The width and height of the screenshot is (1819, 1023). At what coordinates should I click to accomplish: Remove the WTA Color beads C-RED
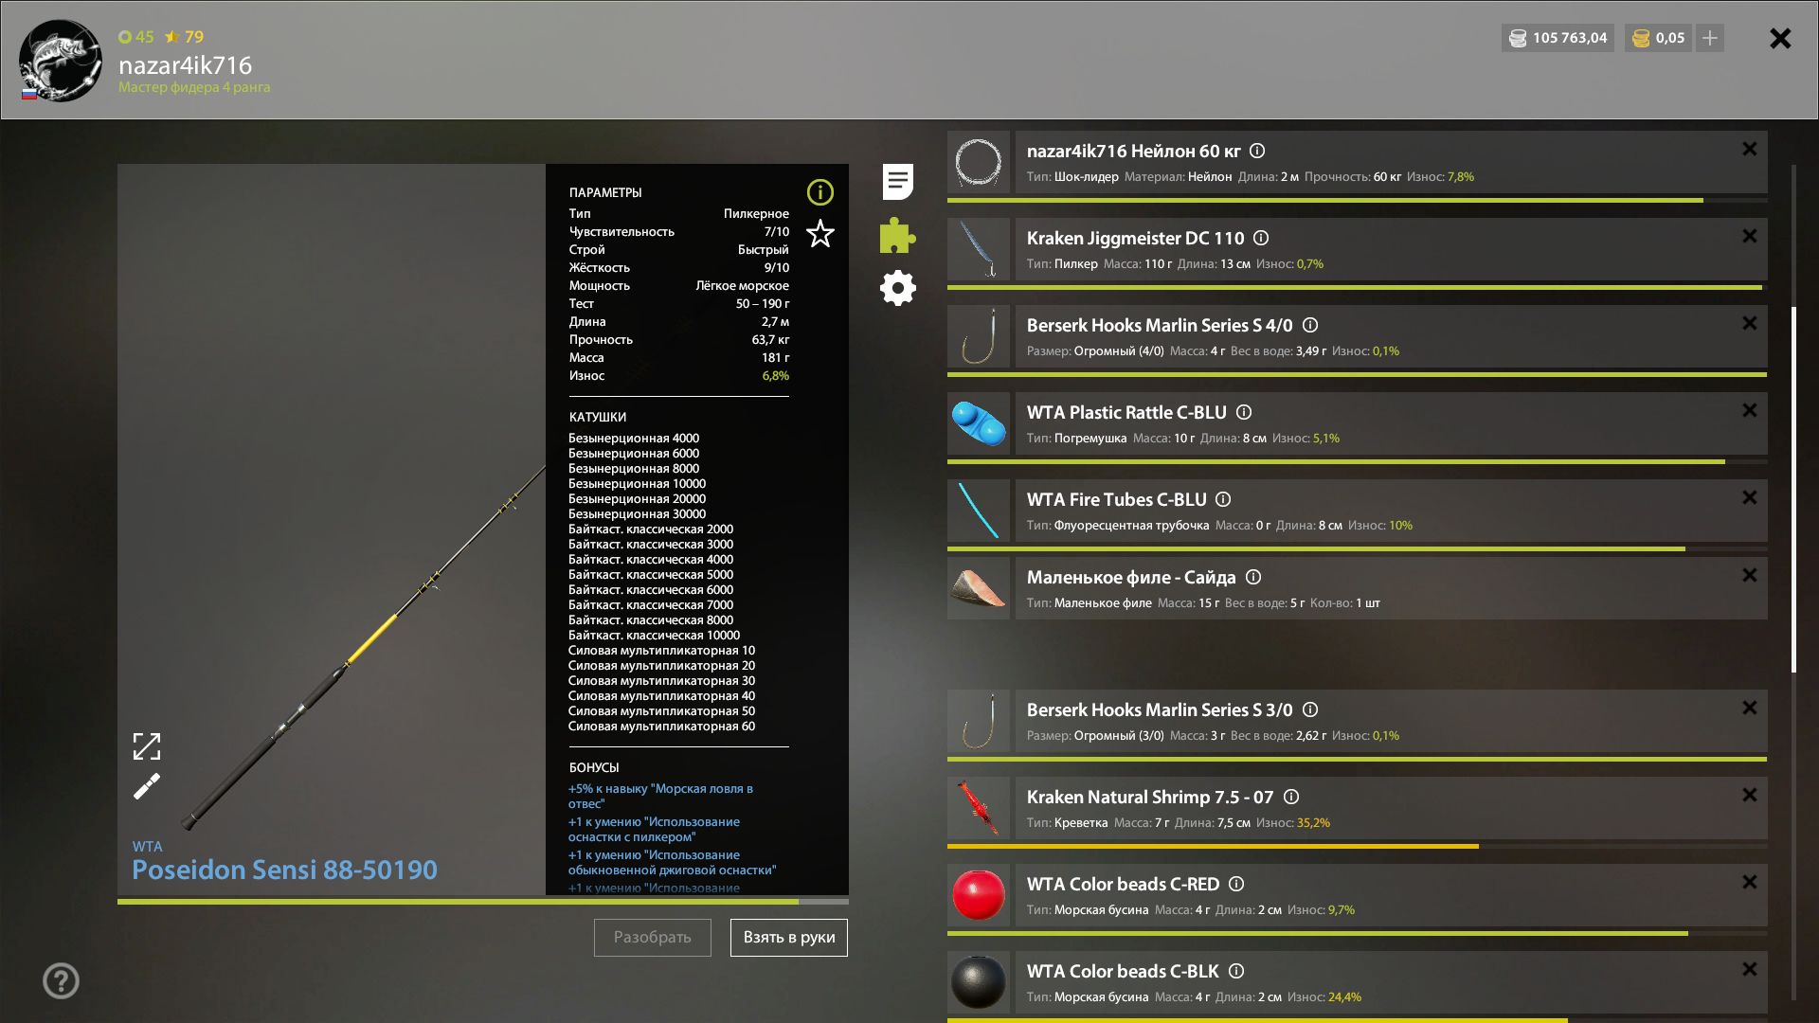[x=1749, y=883]
